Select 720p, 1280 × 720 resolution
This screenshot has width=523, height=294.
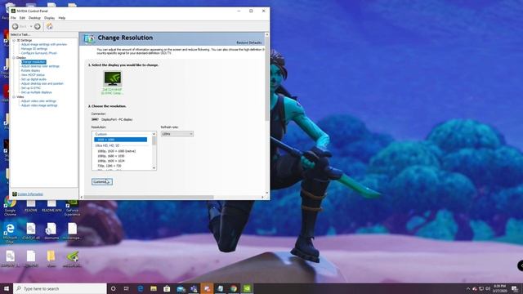point(109,166)
